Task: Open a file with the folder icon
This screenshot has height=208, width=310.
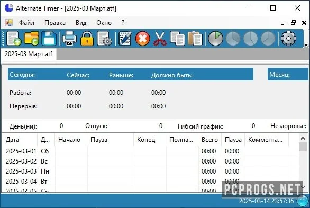Action: [x=31, y=38]
